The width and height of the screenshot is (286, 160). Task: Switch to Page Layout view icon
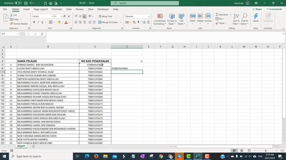pyautogui.click(x=242, y=151)
